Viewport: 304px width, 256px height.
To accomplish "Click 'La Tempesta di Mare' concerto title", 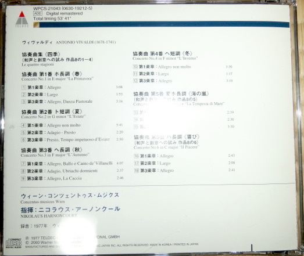I will [x=205, y=103].
